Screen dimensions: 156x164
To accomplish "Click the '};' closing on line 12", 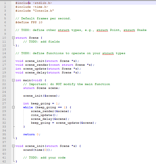I will click(17, 46).
